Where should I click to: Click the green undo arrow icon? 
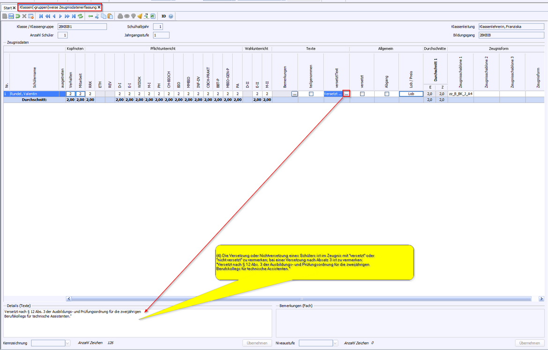(x=17, y=16)
